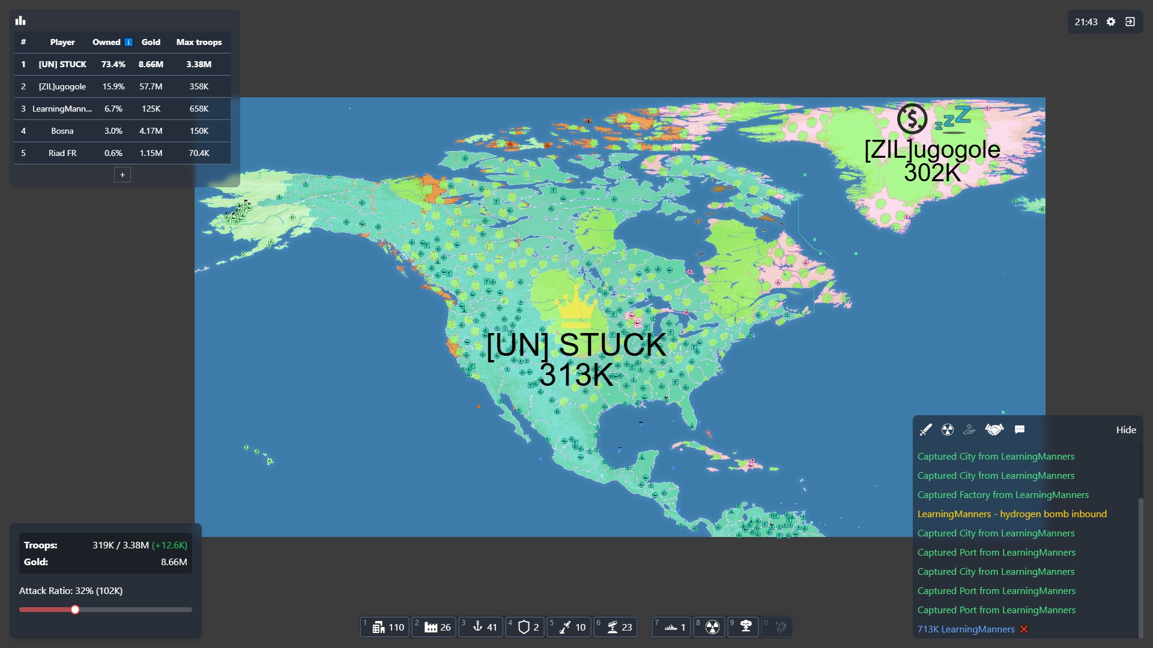Sort by Max troops header
Image resolution: width=1153 pixels, height=648 pixels.
[199, 42]
